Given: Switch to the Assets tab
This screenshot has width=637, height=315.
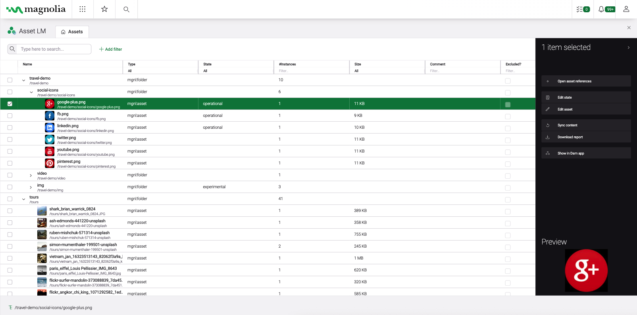Looking at the screenshot, I should click(x=72, y=32).
